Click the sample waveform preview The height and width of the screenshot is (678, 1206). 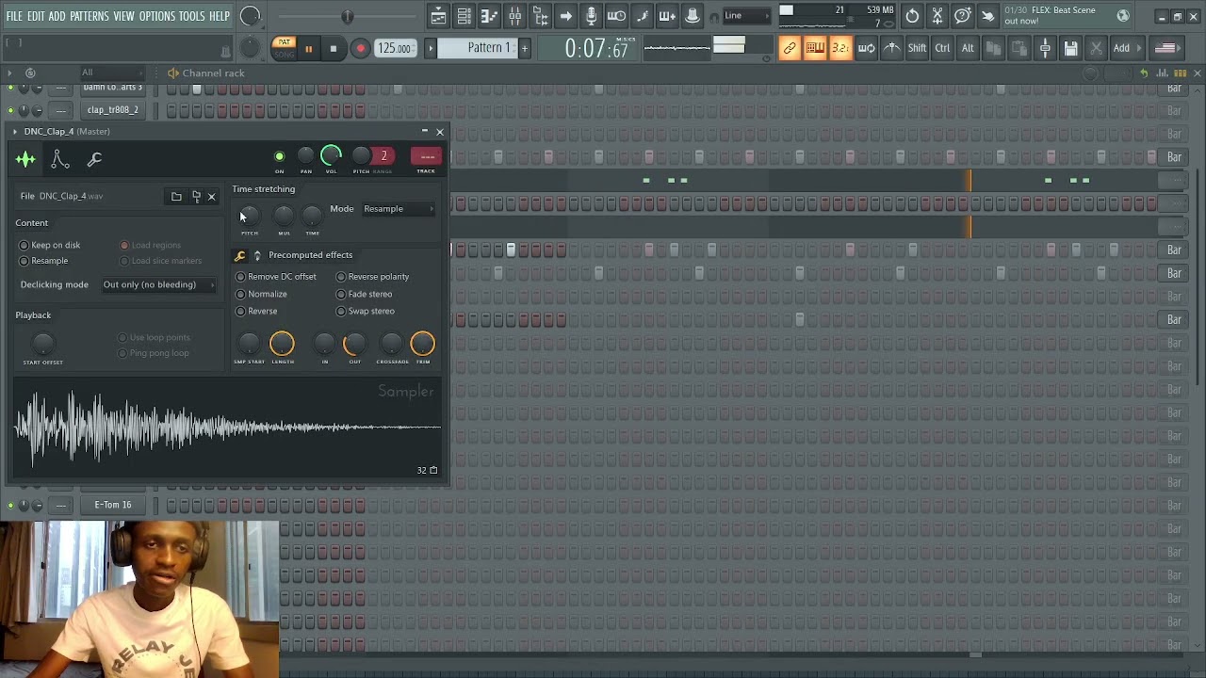click(227, 428)
